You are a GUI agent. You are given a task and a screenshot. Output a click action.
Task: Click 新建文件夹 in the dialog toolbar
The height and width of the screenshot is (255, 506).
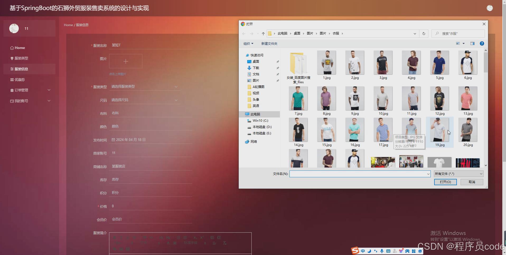[x=269, y=44]
